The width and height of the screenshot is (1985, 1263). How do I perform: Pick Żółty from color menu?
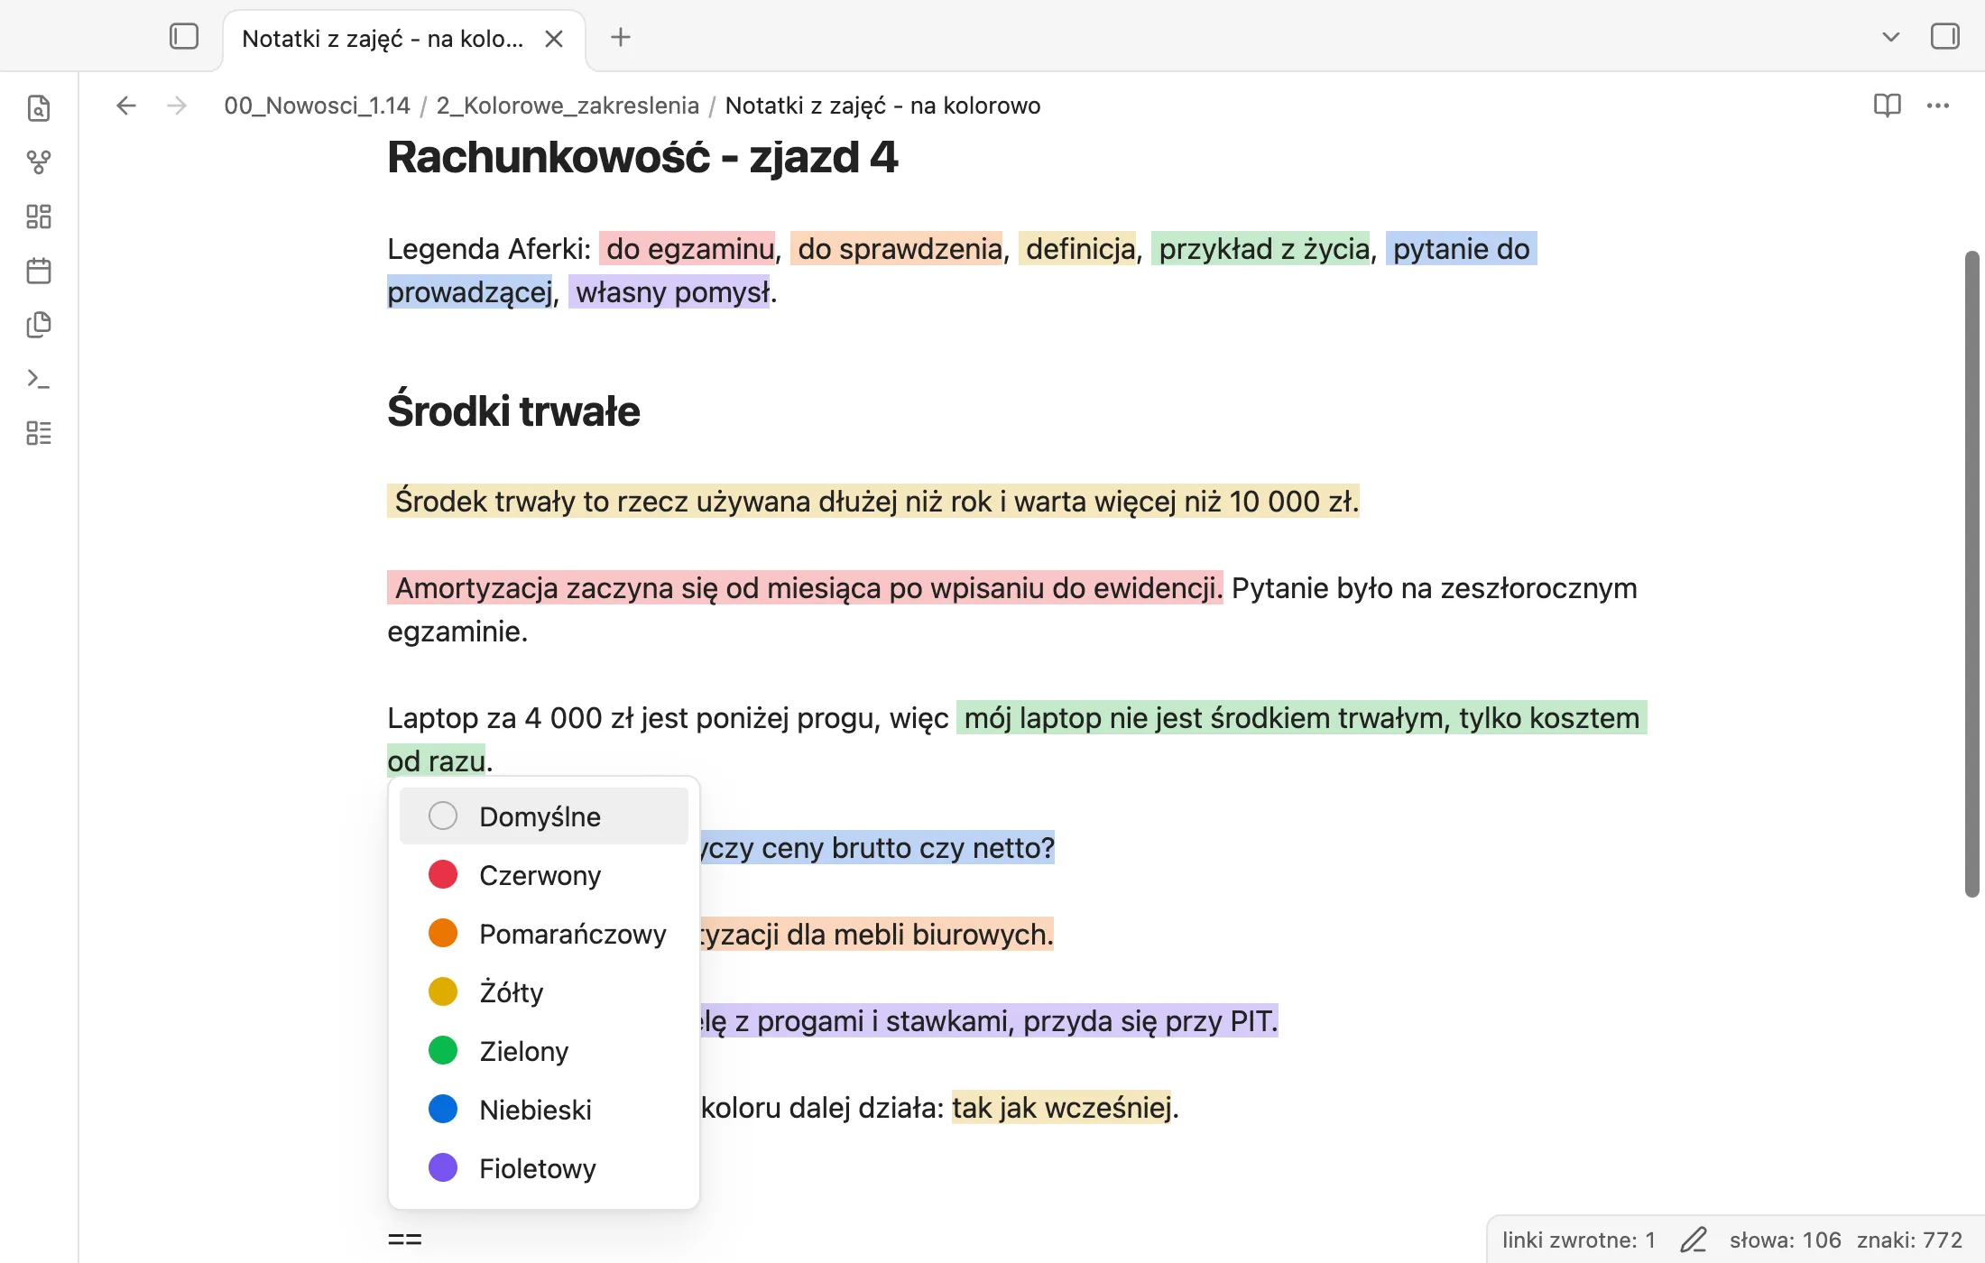[x=544, y=992]
